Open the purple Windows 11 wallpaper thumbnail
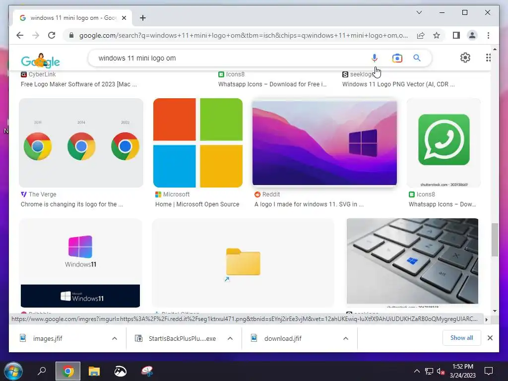This screenshot has width=508, height=381. coord(324,143)
